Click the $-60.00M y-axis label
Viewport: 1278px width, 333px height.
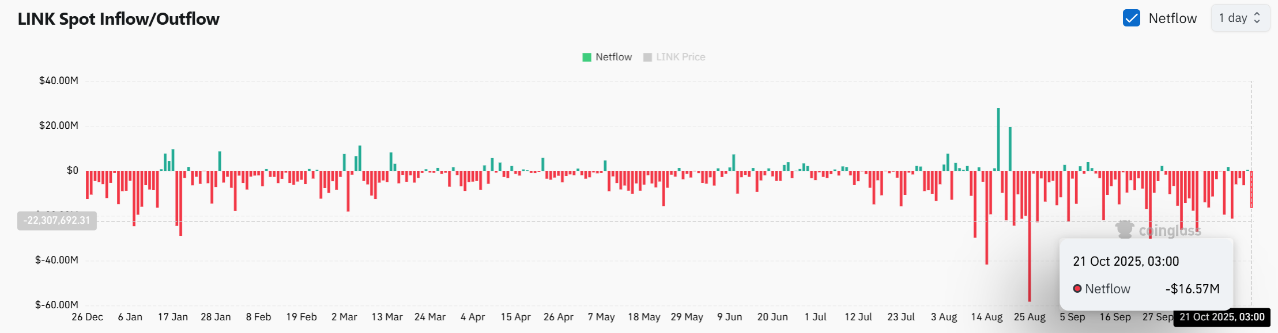point(56,305)
